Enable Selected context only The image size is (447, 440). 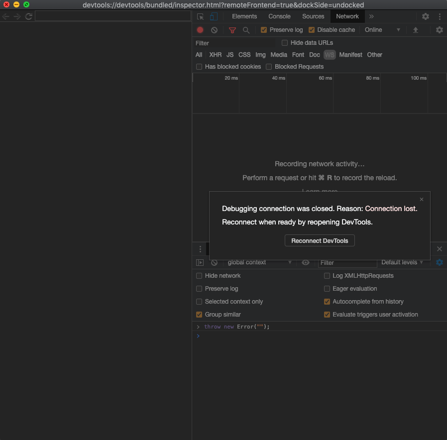coord(199,302)
